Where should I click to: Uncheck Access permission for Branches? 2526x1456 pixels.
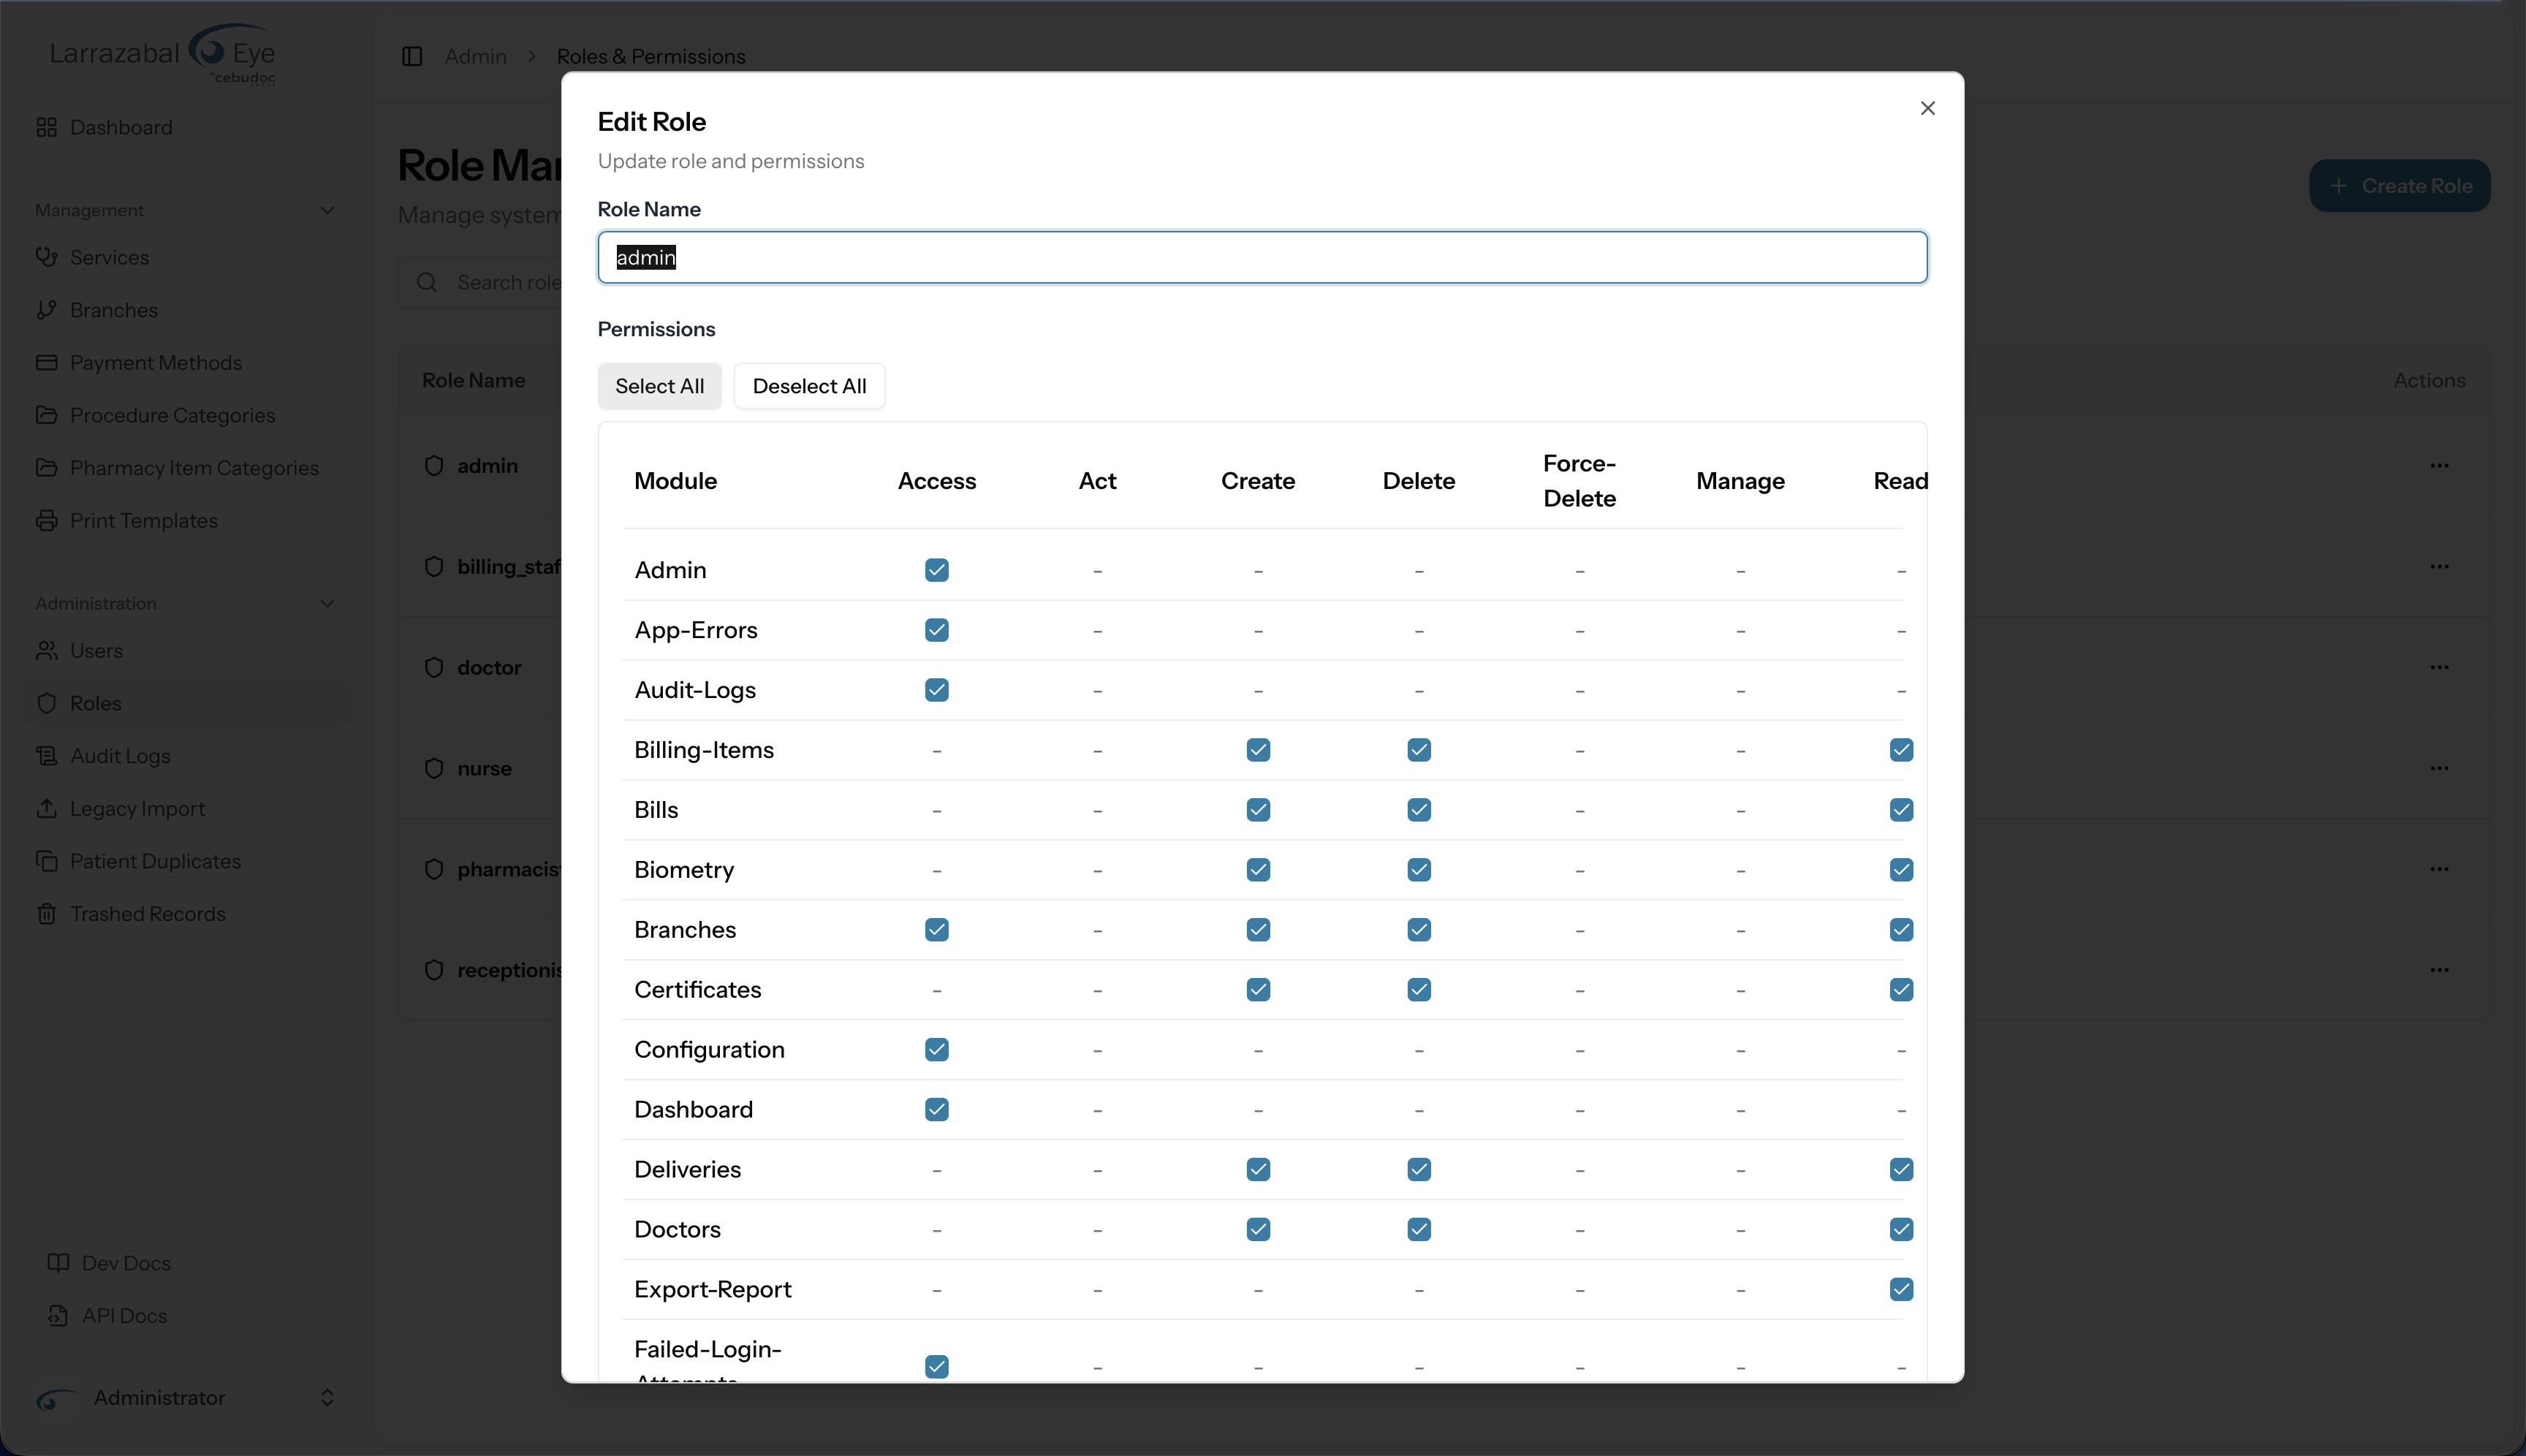(x=937, y=930)
